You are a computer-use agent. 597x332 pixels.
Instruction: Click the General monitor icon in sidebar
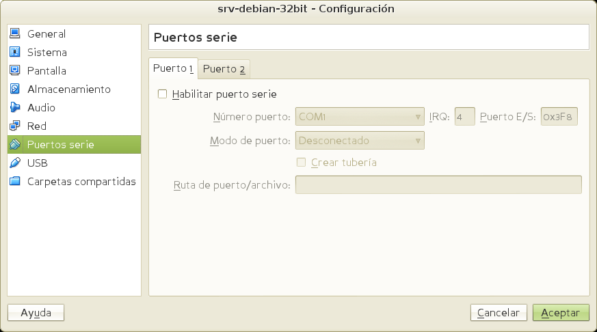point(15,33)
